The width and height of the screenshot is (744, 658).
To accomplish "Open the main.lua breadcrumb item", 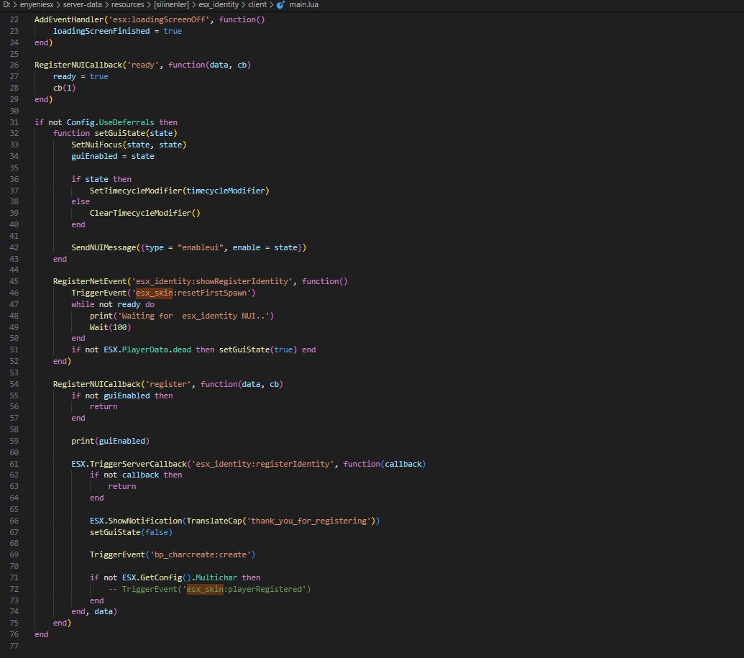I will (304, 5).
